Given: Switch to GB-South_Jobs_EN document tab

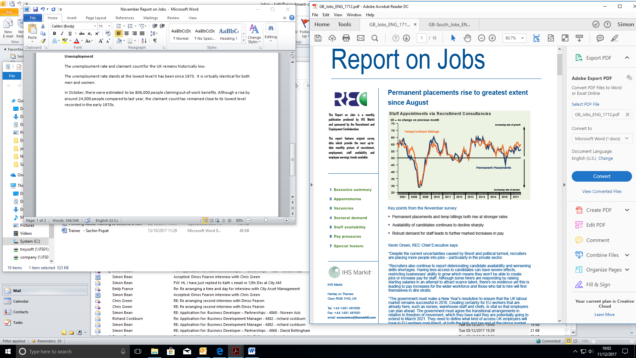Looking at the screenshot, I should tap(449, 25).
